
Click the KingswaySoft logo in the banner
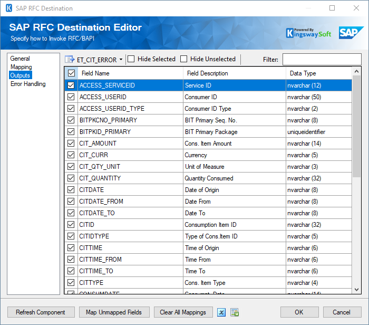(308, 33)
